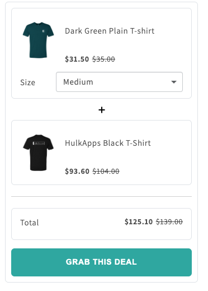Click the struck-through $104.00 original price
The image size is (208, 291).
(106, 171)
